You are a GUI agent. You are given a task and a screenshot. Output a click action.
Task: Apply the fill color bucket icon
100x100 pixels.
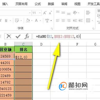pos(28,21)
